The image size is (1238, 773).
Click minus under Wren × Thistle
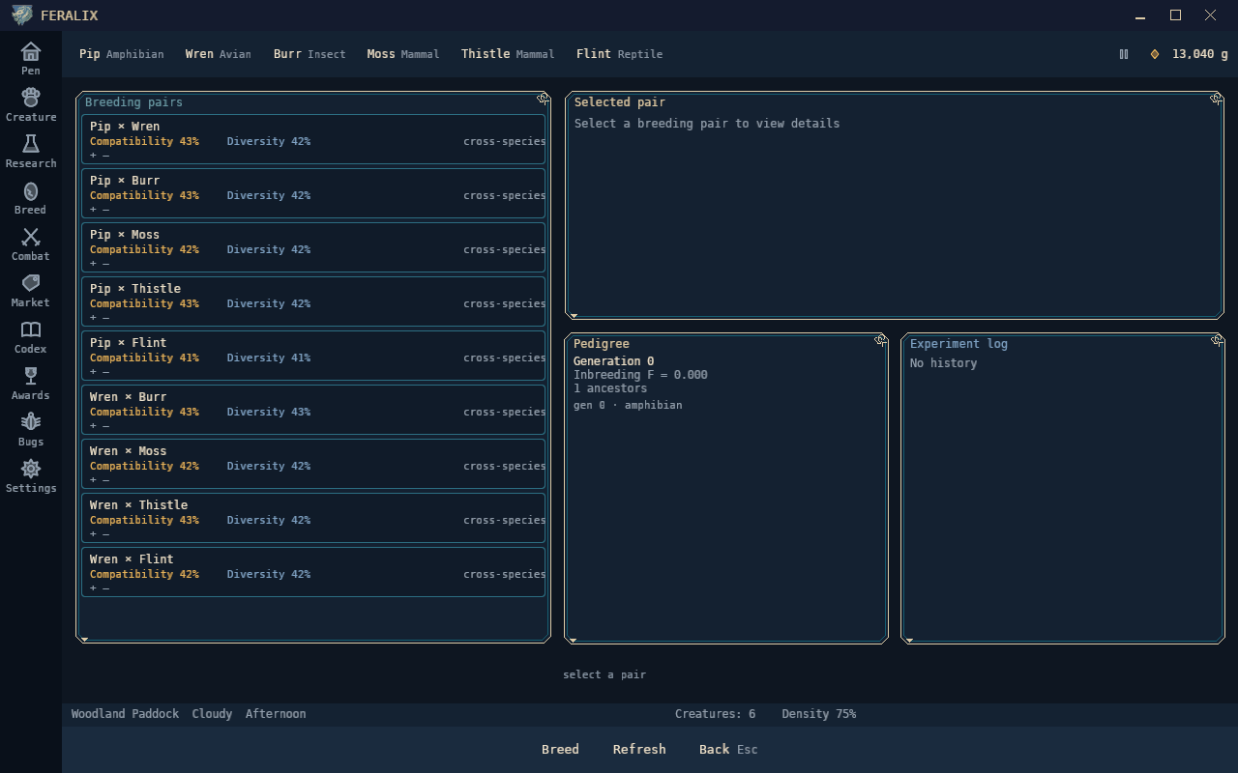coord(106,533)
